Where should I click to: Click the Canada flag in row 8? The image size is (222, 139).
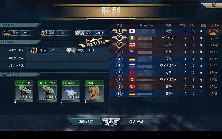[132, 80]
